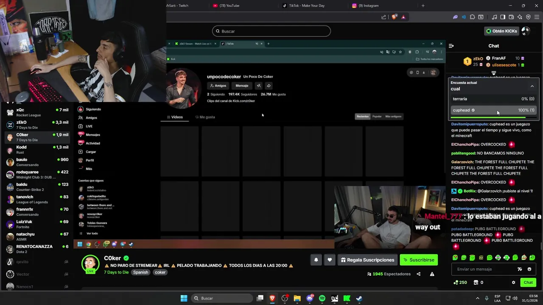Vote for terraria in the poll
The width and height of the screenshot is (543, 305).
pyautogui.click(x=493, y=99)
